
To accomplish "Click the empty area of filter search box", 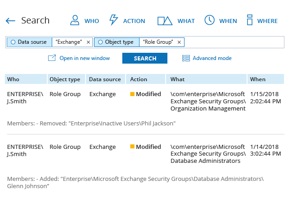I will [234, 42].
